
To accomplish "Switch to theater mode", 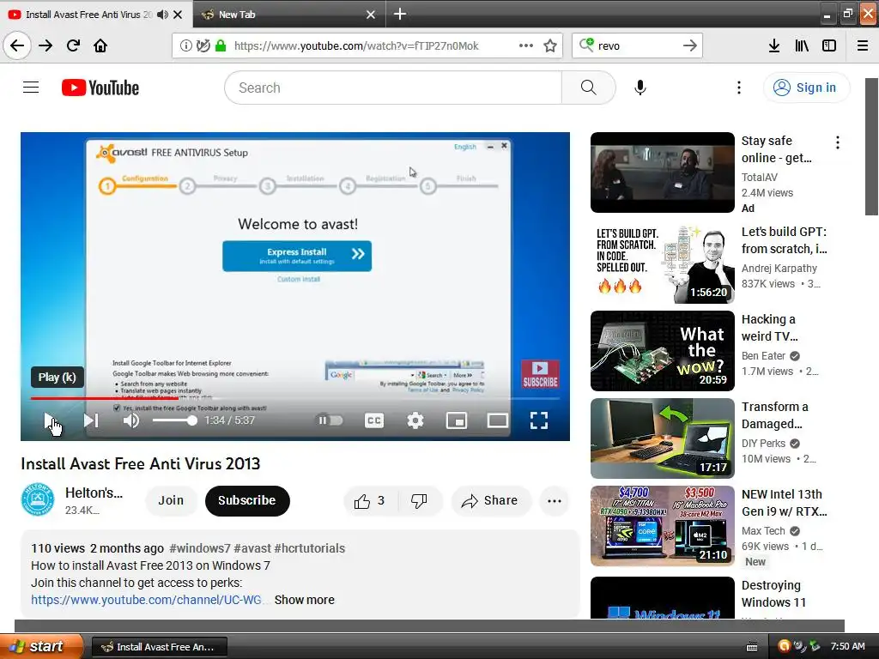I will click(x=497, y=420).
